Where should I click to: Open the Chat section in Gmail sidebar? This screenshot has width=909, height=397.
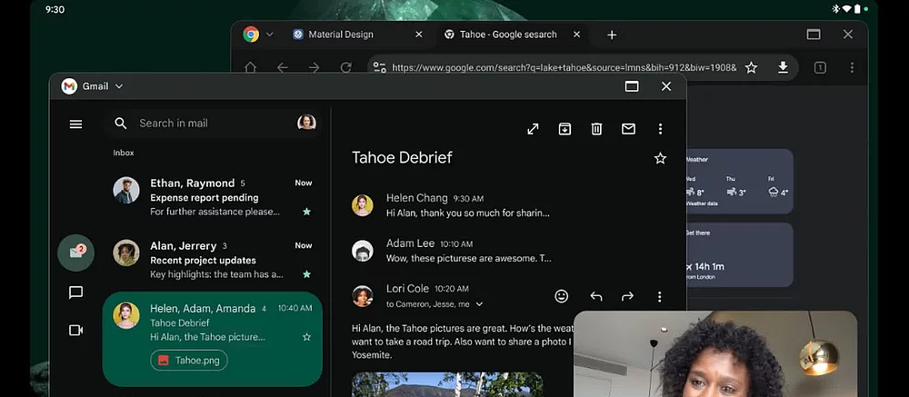click(x=76, y=293)
